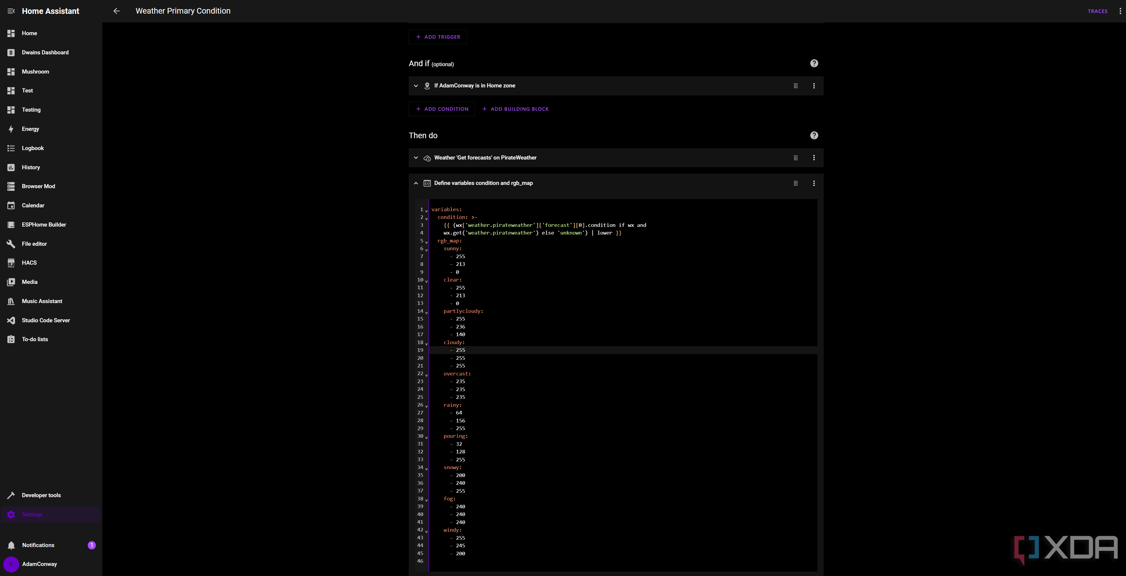The width and height of the screenshot is (1126, 576).
Task: Click the notification count badge
Action: (x=91, y=545)
